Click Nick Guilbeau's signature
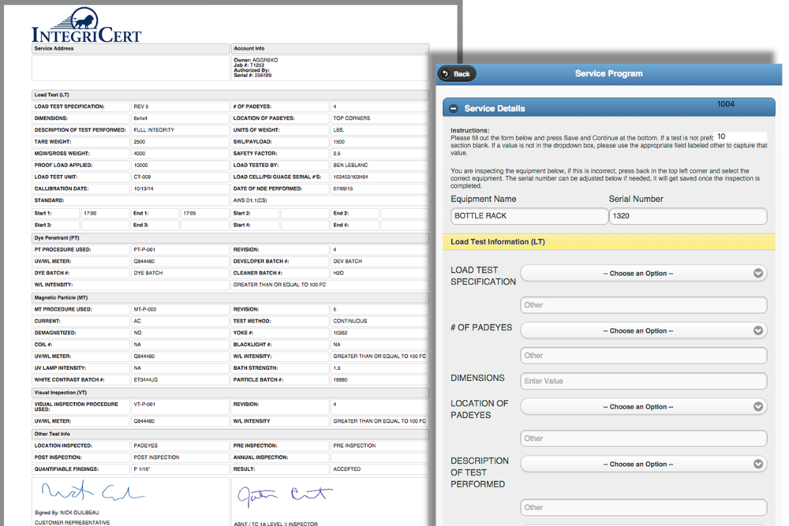 (x=93, y=491)
